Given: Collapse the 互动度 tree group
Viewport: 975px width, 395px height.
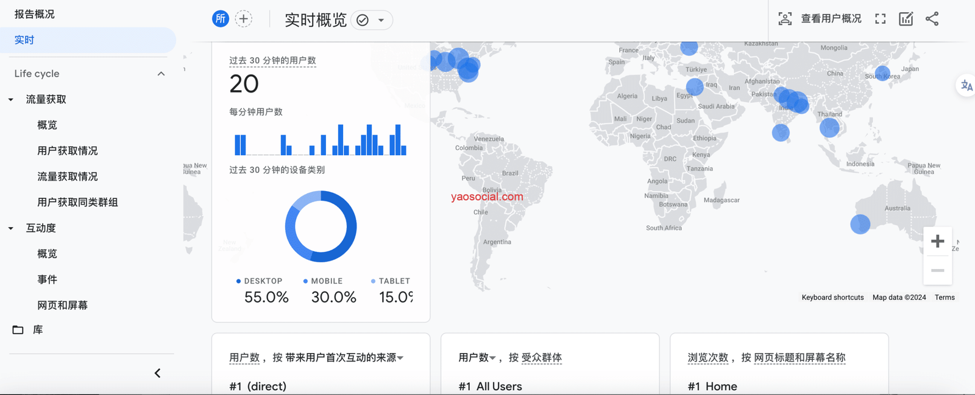Looking at the screenshot, I should (11, 228).
